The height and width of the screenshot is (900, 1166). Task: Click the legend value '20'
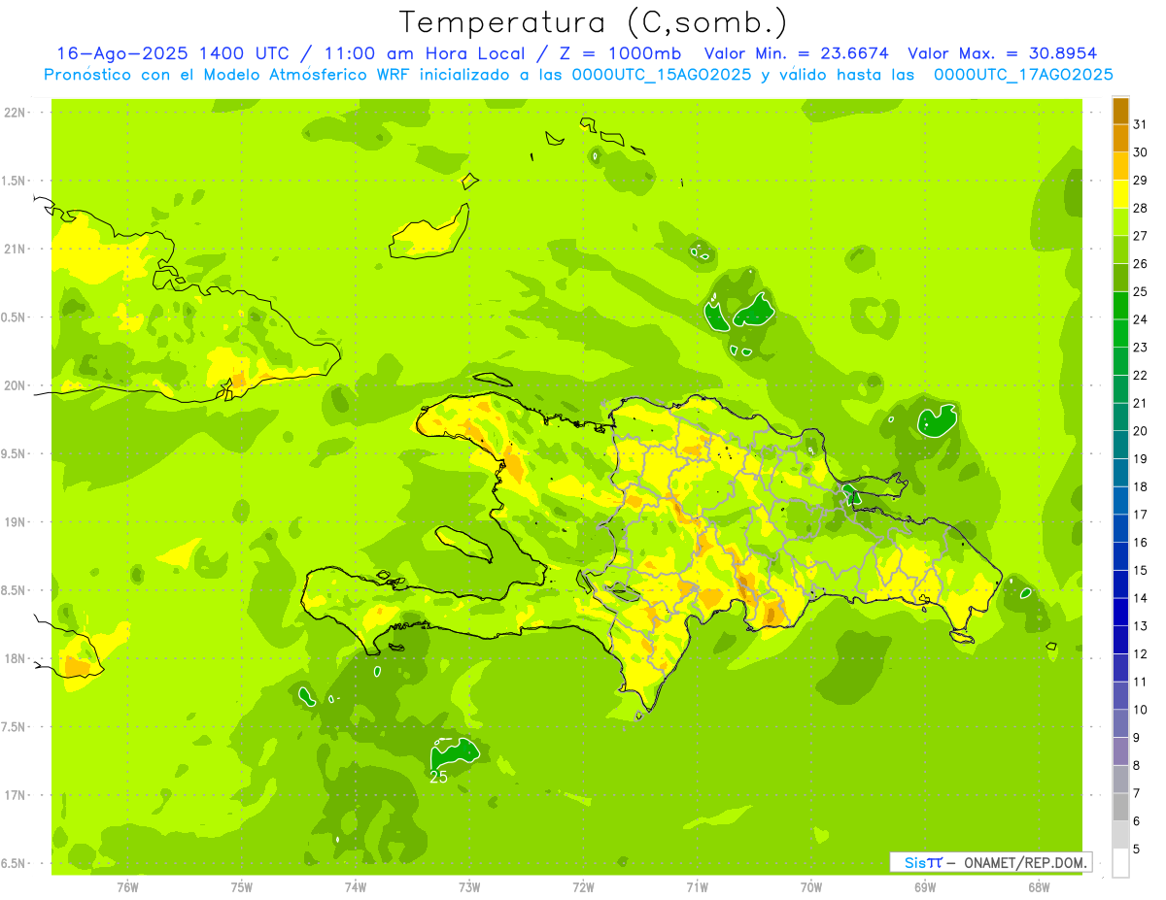pyautogui.click(x=1141, y=431)
